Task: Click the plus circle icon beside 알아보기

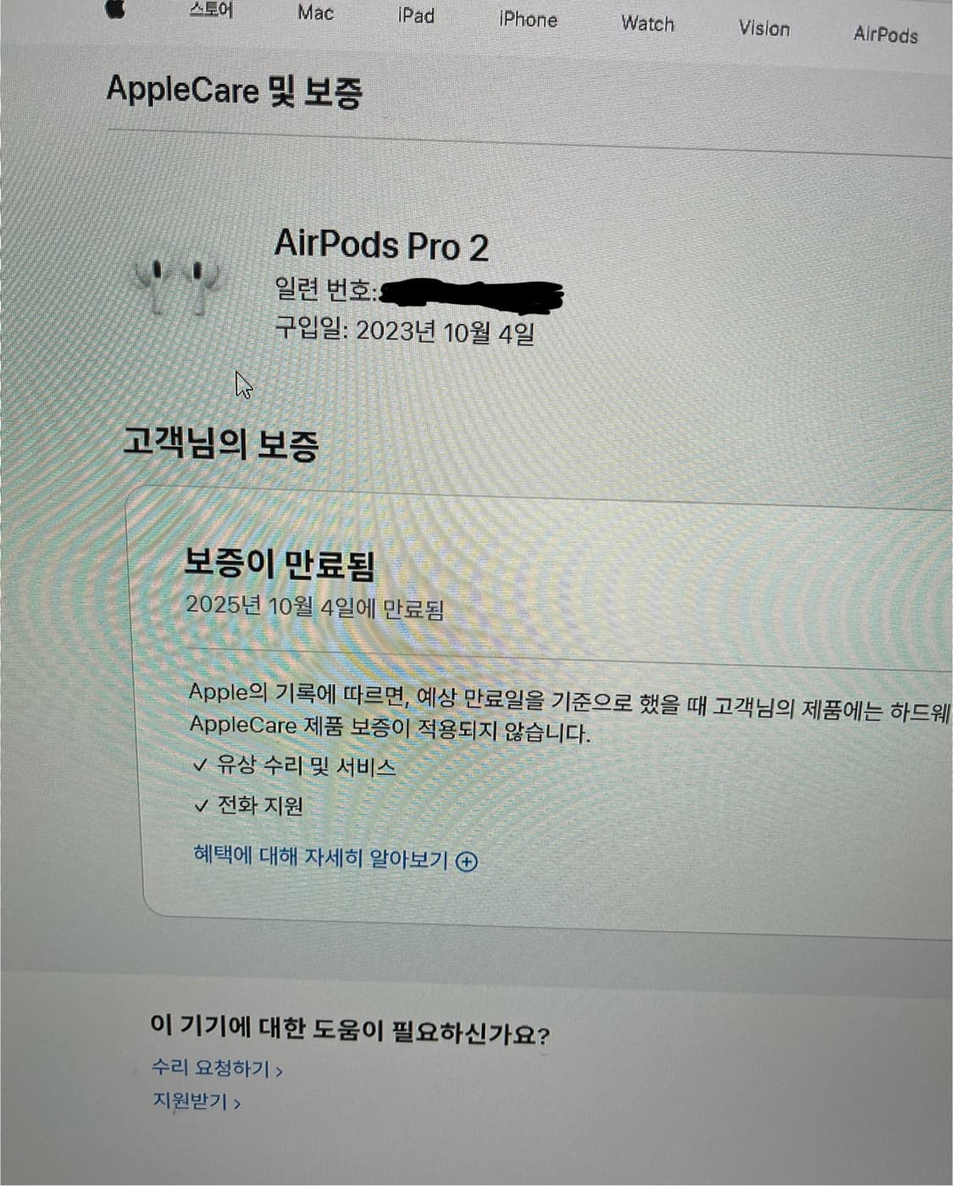Action: point(467,862)
